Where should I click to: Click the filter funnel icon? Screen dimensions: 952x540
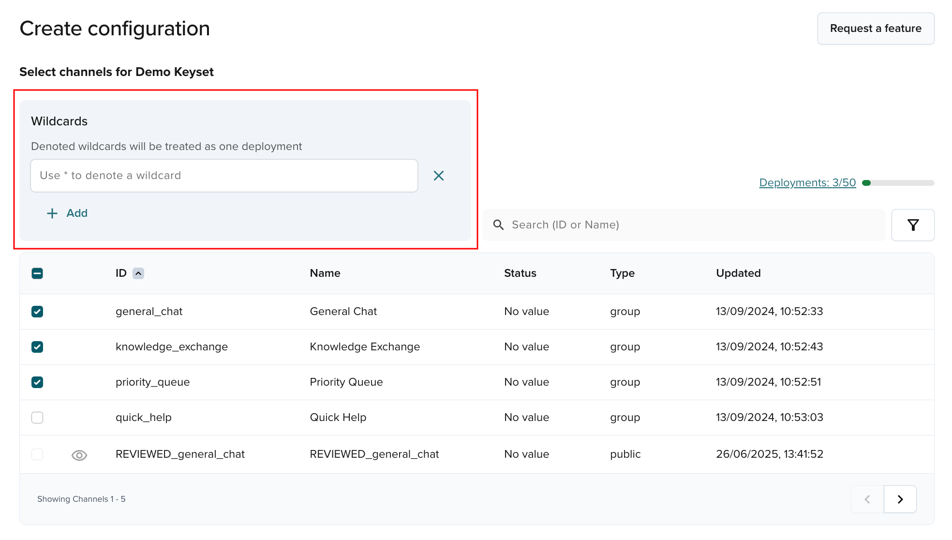point(913,225)
